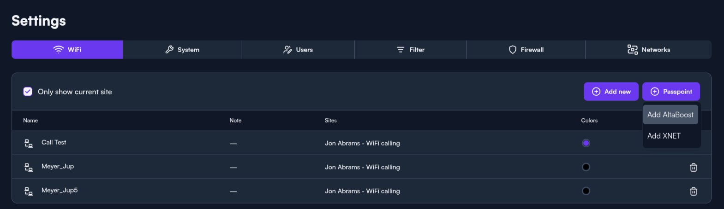The image size is (724, 209).
Task: Open the Firewall tab
Action: point(526,50)
